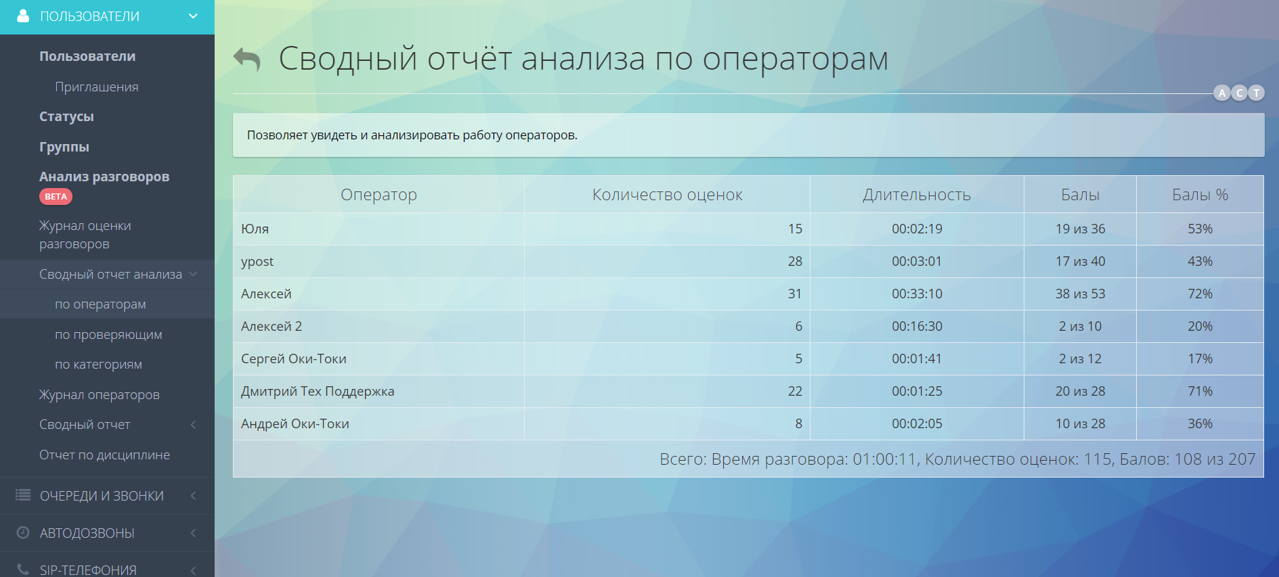Open the Пользователи menu item

pos(87,56)
